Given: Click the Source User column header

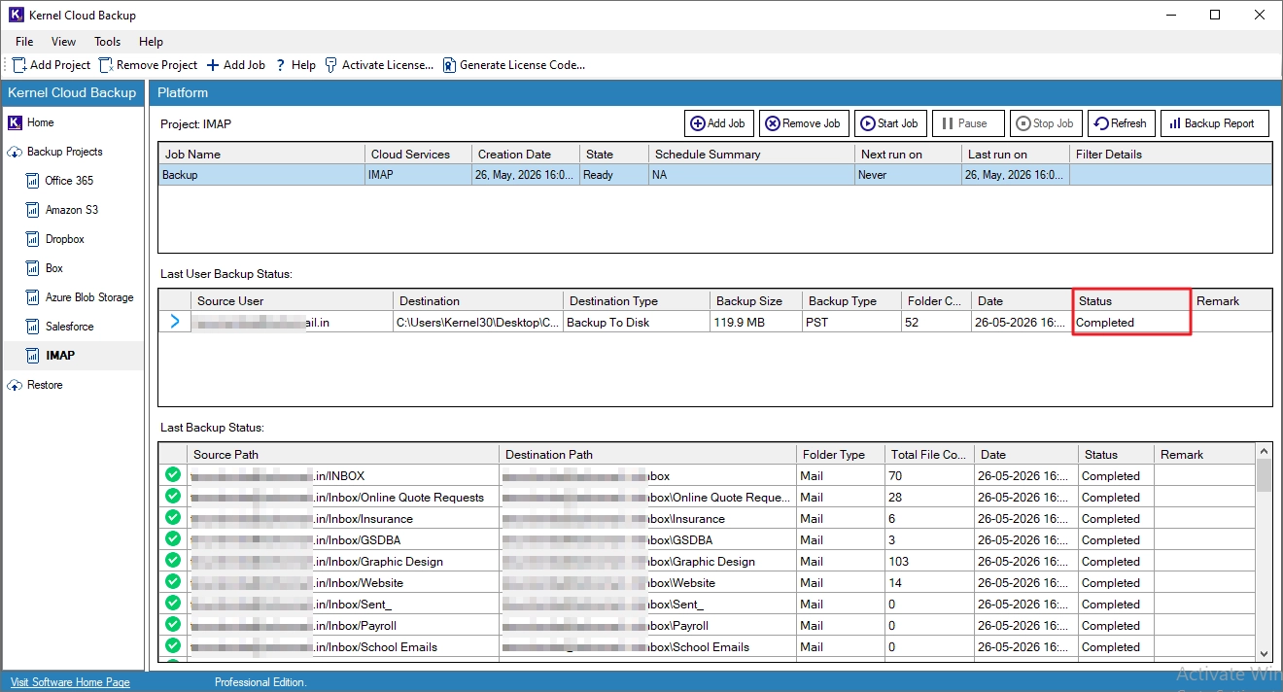Looking at the screenshot, I should (292, 300).
